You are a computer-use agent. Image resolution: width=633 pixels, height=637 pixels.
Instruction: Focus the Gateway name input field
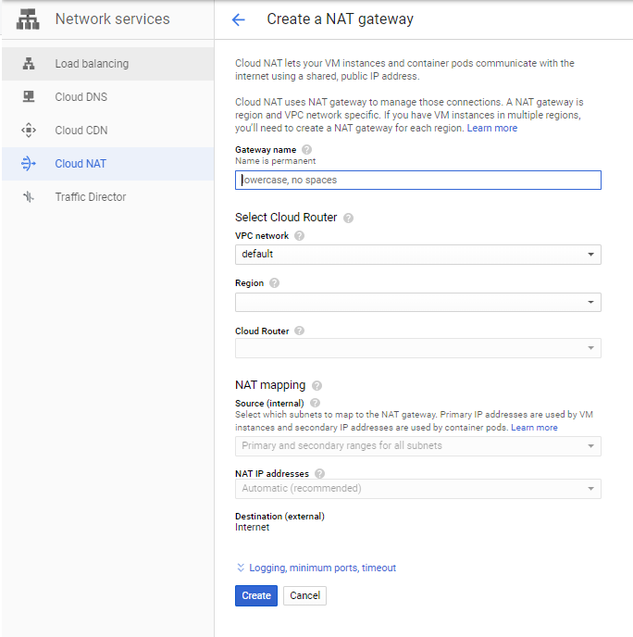point(418,180)
